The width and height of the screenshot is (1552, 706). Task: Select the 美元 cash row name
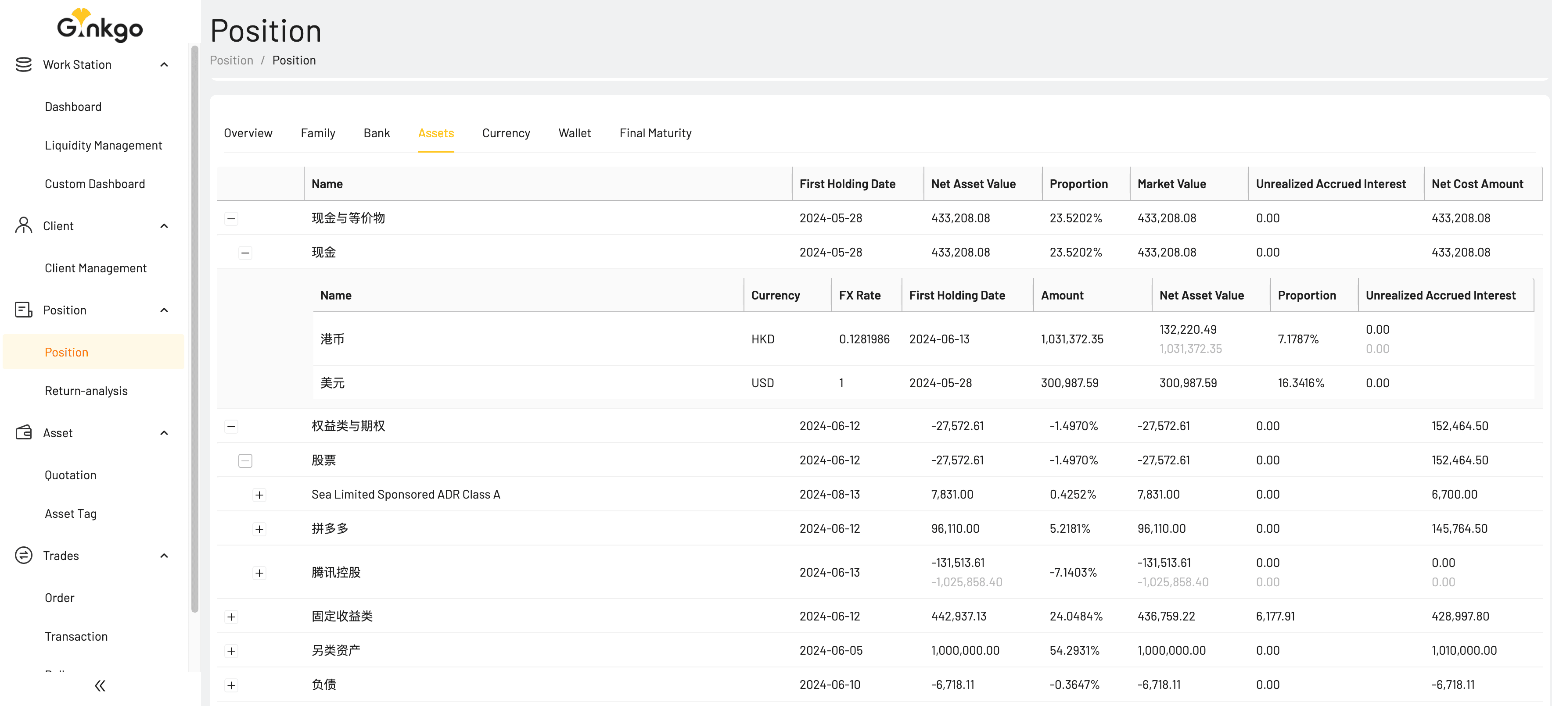[333, 383]
